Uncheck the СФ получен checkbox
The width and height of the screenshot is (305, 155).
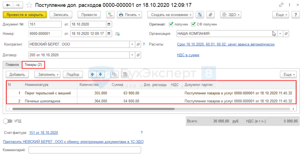pyautogui.click(x=193, y=24)
